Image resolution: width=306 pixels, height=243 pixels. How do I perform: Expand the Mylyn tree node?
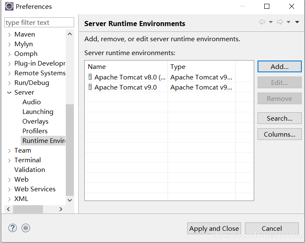(x=9, y=45)
